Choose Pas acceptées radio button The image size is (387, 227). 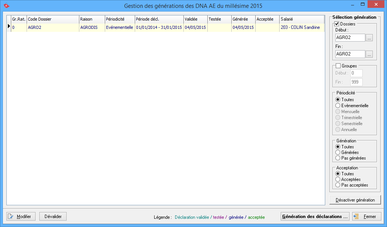tap(338, 185)
